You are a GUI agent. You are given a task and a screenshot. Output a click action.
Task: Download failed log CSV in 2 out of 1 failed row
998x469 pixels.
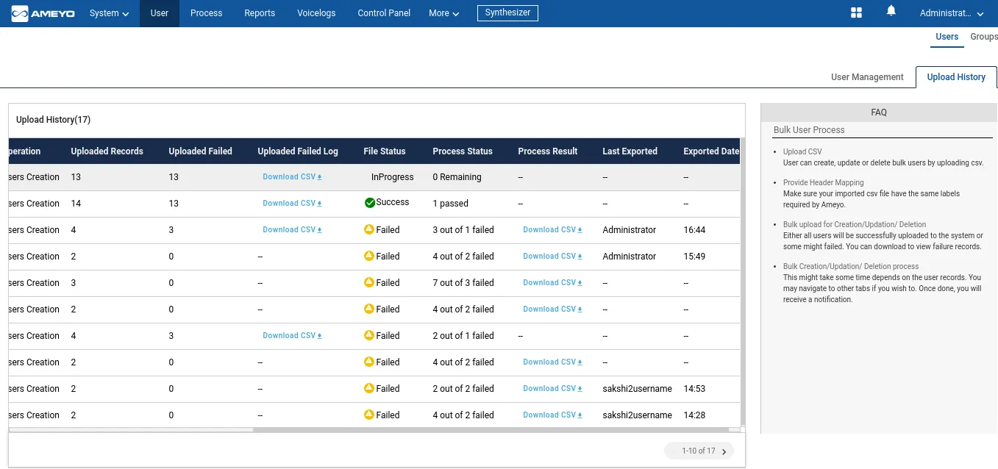292,336
